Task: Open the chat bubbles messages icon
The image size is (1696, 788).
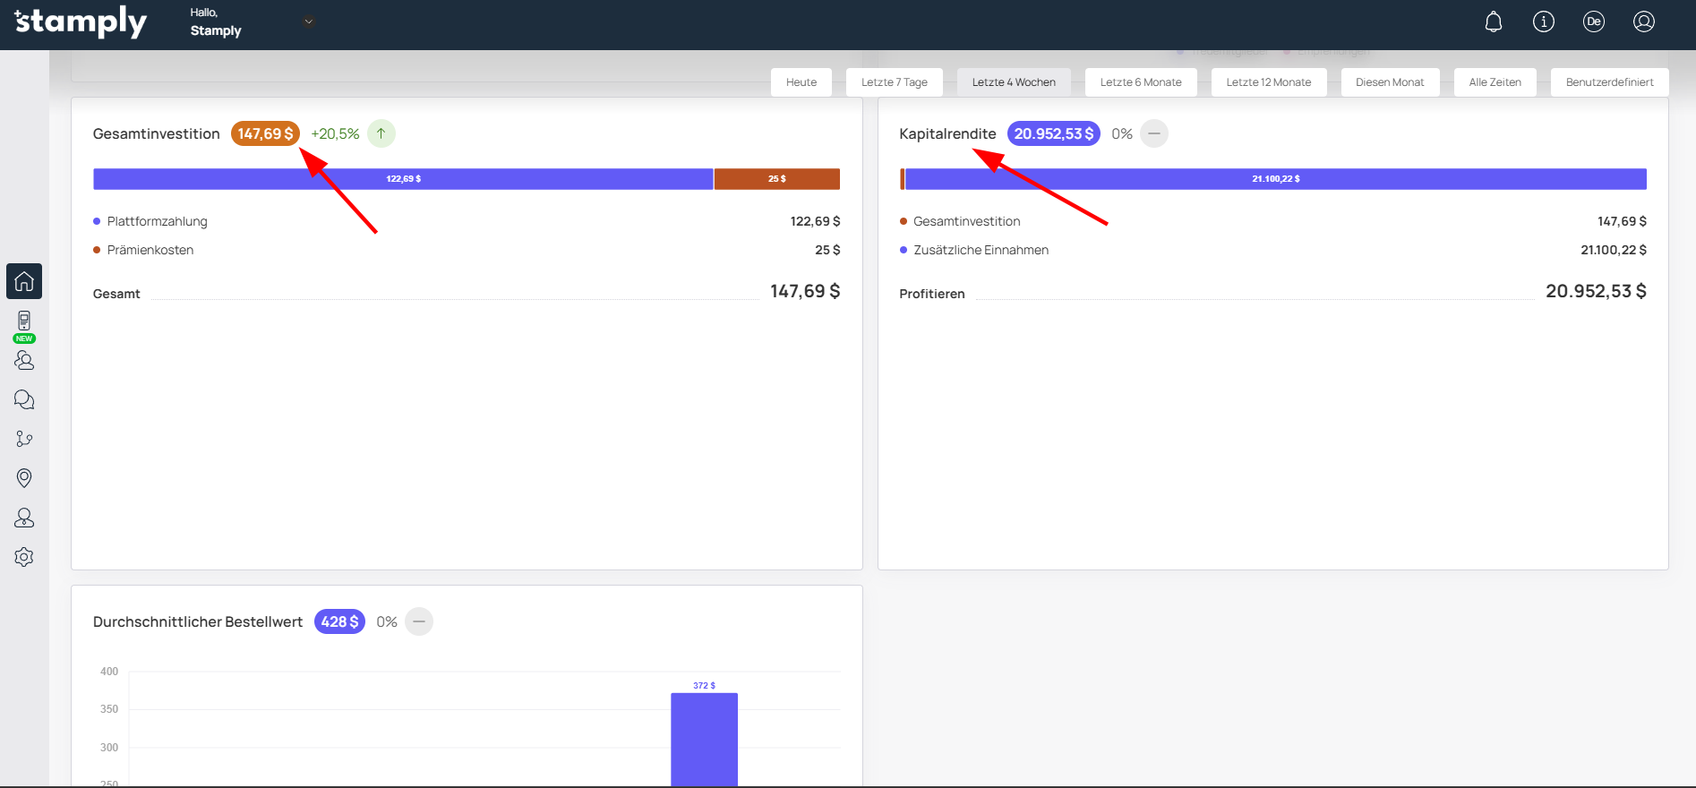Action: (x=24, y=400)
